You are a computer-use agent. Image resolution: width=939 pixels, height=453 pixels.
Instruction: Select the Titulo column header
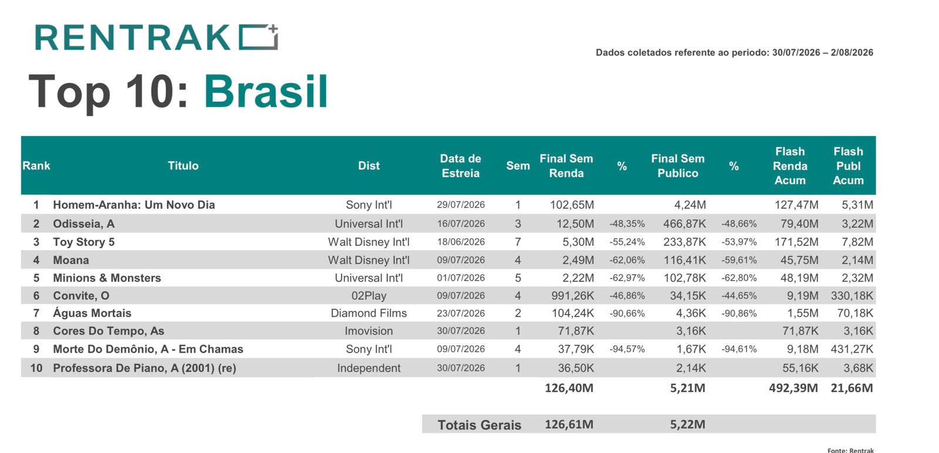[183, 166]
